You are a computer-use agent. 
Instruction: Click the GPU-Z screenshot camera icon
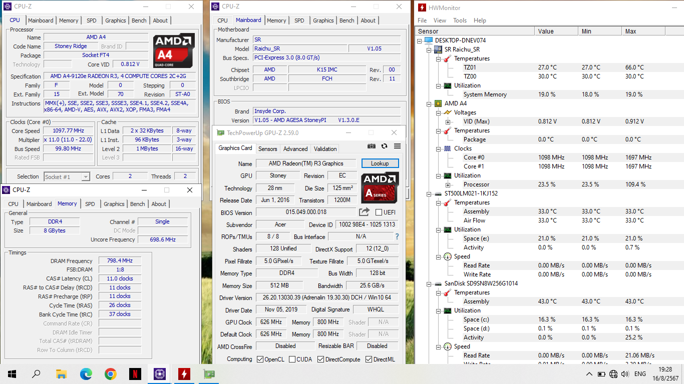371,146
